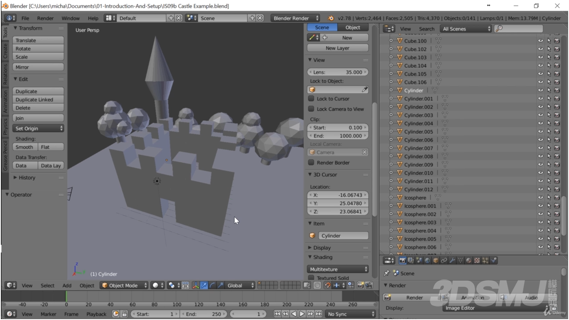Toggle Lock Camera to View checkbox
569x320 pixels.
[311, 109]
